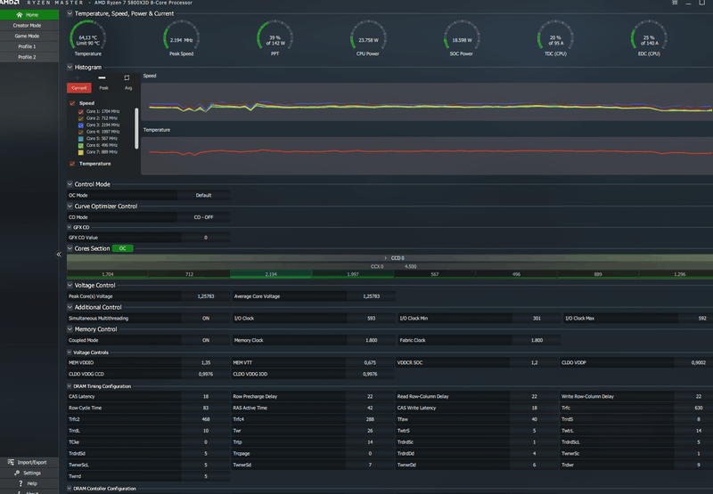The width and height of the screenshot is (713, 494).
Task: Go to the Home view
Action: tap(29, 15)
